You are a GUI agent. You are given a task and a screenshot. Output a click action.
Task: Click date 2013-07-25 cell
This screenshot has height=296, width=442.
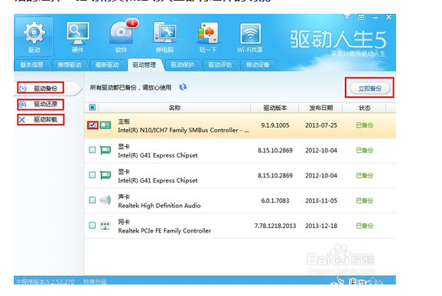point(321,125)
